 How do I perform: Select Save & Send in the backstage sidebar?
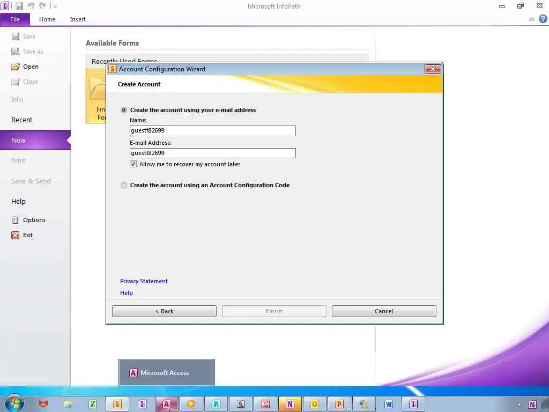(x=31, y=181)
